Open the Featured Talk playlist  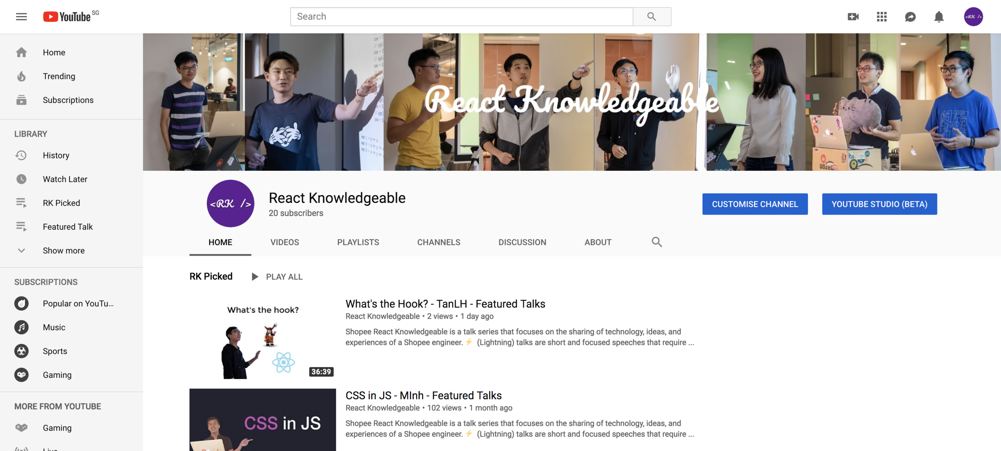pos(68,227)
